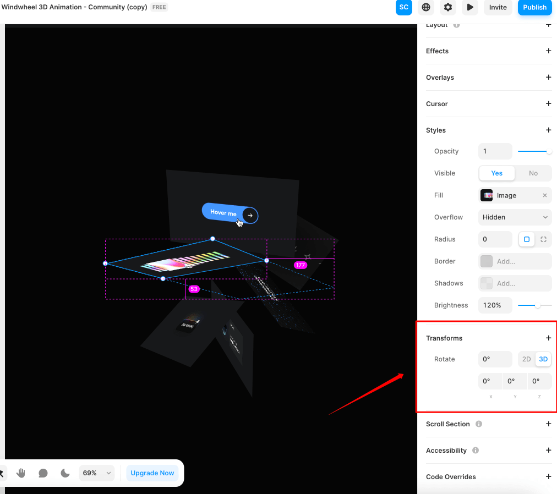Click the globe site language icon
The image size is (557, 494).
pos(425,7)
